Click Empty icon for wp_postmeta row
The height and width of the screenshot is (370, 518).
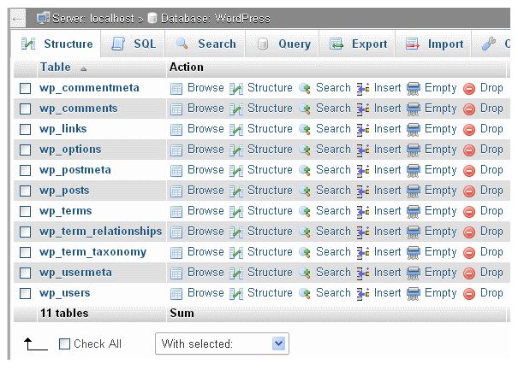tap(414, 170)
